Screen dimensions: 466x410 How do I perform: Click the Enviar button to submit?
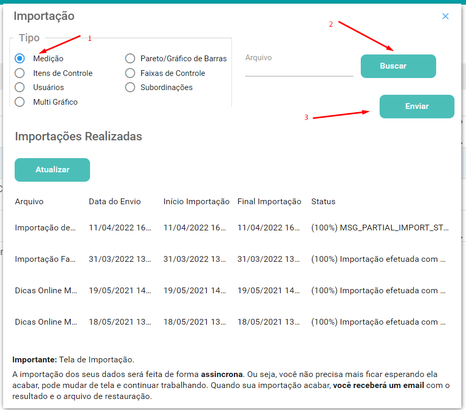pyautogui.click(x=416, y=106)
